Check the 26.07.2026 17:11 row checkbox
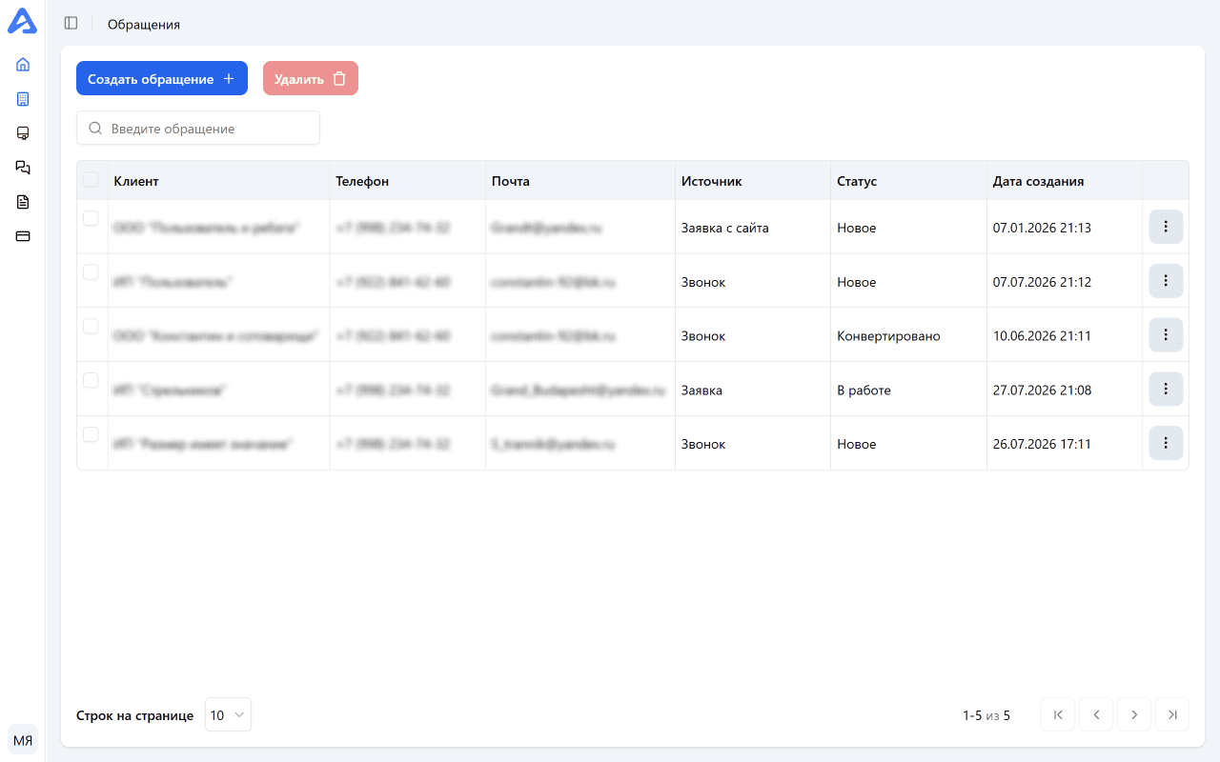This screenshot has height=762, width=1220. 91,434
